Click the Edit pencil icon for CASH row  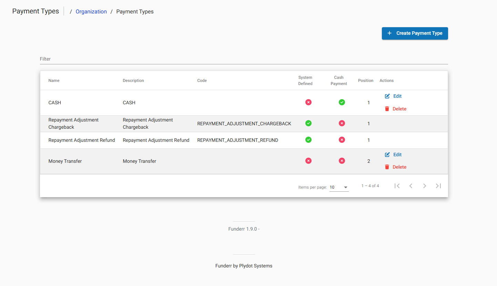point(387,96)
